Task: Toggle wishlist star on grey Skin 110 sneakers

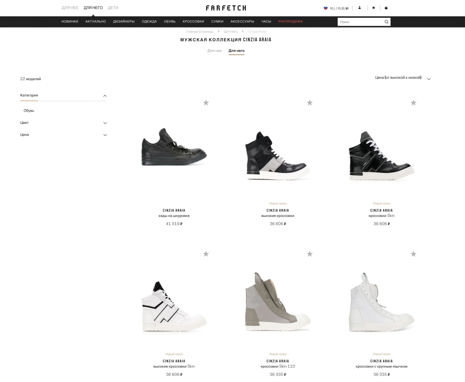Action: click(x=310, y=254)
